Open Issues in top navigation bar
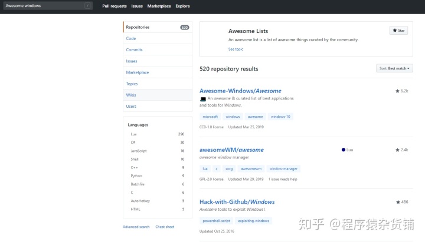 [137, 6]
